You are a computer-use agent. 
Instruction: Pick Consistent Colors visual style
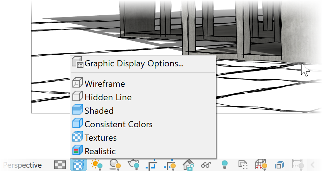[143, 124]
